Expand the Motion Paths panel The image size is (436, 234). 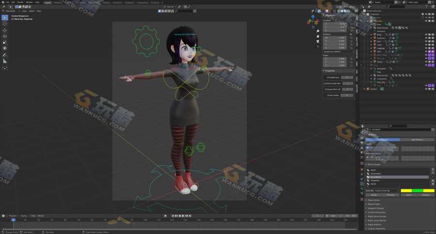point(374,204)
